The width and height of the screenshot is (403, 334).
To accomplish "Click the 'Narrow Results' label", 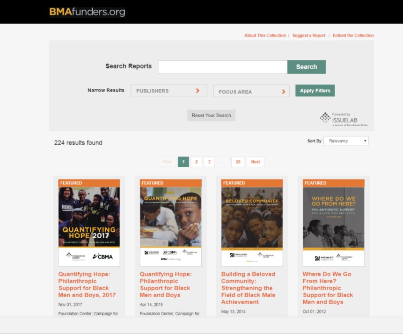I will tap(106, 90).
